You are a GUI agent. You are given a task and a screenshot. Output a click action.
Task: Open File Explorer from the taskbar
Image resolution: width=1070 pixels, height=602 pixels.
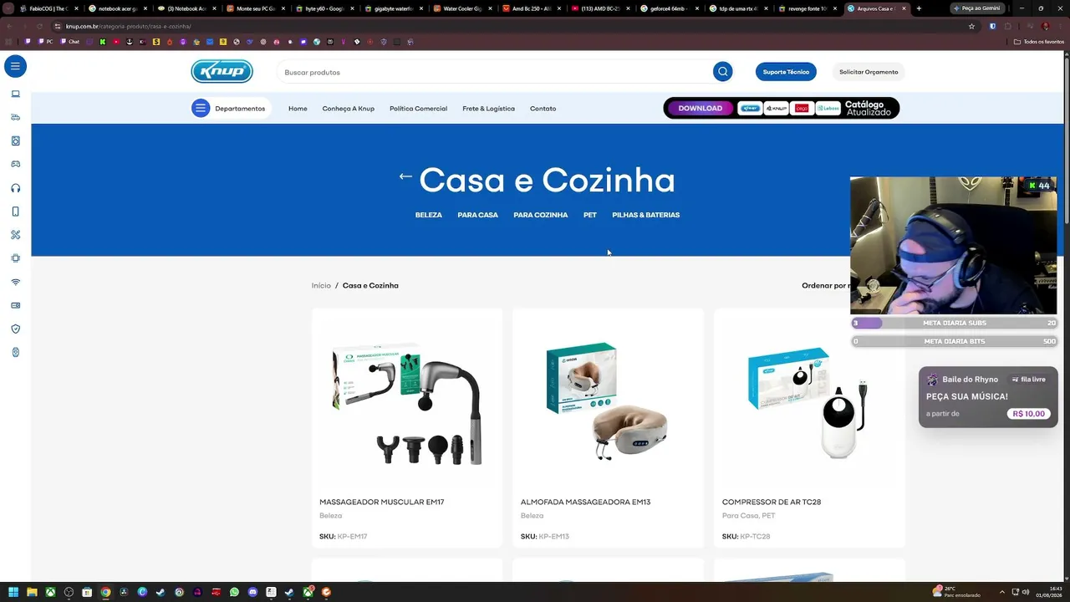click(x=32, y=592)
